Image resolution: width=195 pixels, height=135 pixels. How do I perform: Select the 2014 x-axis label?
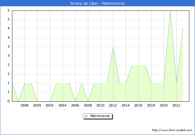pyautogui.click(x=126, y=105)
